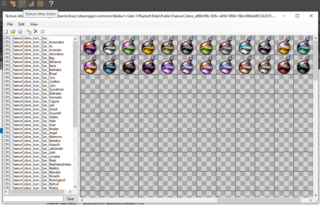Viewport: 320px width, 205px height.
Task: Click the icon list scroll-left arrow
Action: tap(6, 192)
